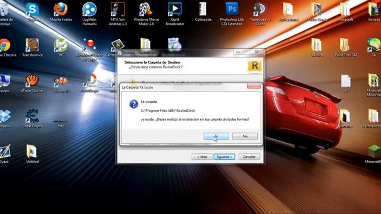Select the Cheat Engine shortcut
Image resolution: width=381 pixels, height=214 pixels.
(x=32, y=119)
